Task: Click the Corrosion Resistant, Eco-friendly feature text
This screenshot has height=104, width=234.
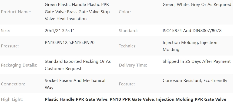Action: [x=195, y=81]
